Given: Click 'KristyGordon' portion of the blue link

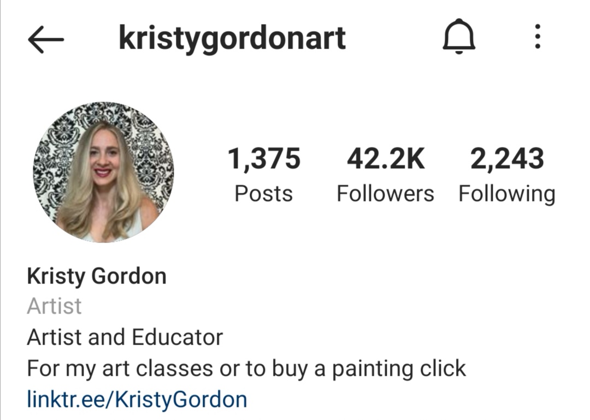Looking at the screenshot, I should pos(181,399).
